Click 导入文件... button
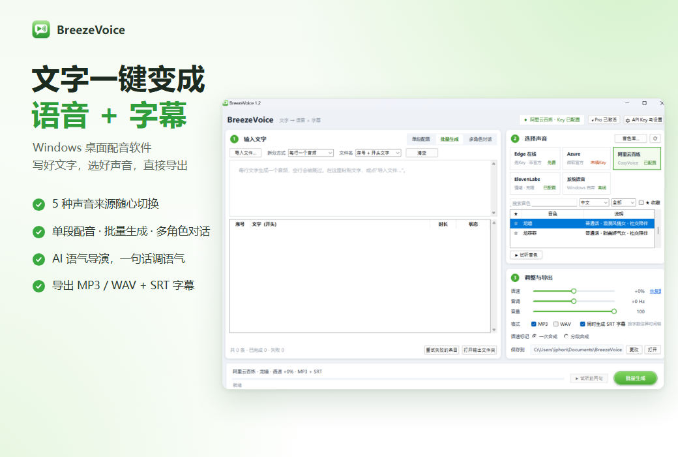678x457 pixels. click(x=245, y=153)
